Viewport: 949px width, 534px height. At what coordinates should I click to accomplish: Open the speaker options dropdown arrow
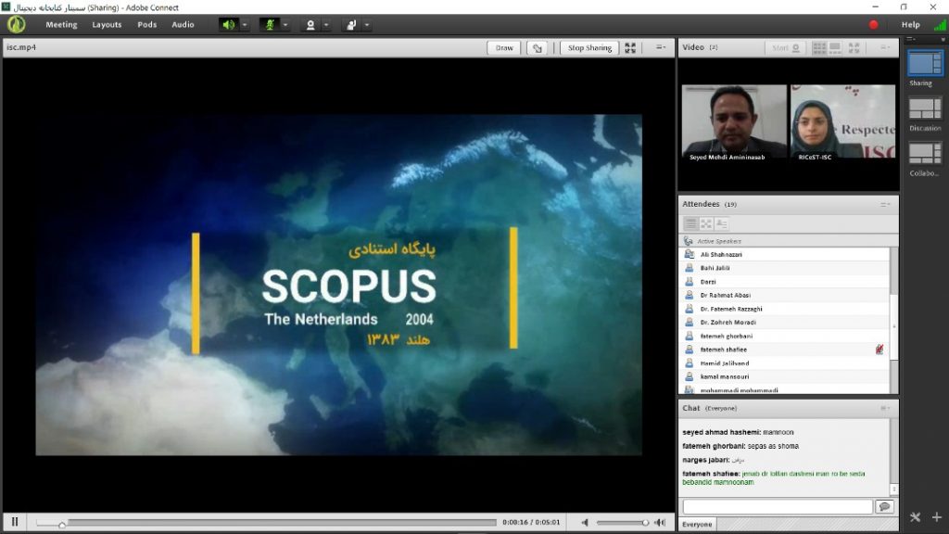pos(245,25)
